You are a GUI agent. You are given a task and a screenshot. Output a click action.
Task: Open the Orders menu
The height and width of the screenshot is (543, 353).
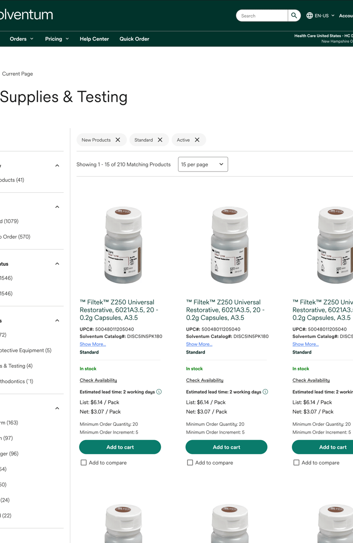point(22,39)
